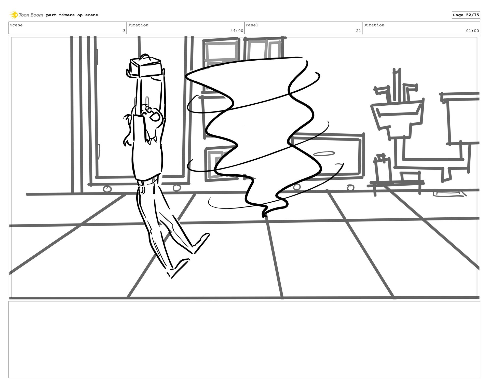The height and width of the screenshot is (391, 489).
Task: Click the Panel header label
Action: pyautogui.click(x=252, y=25)
